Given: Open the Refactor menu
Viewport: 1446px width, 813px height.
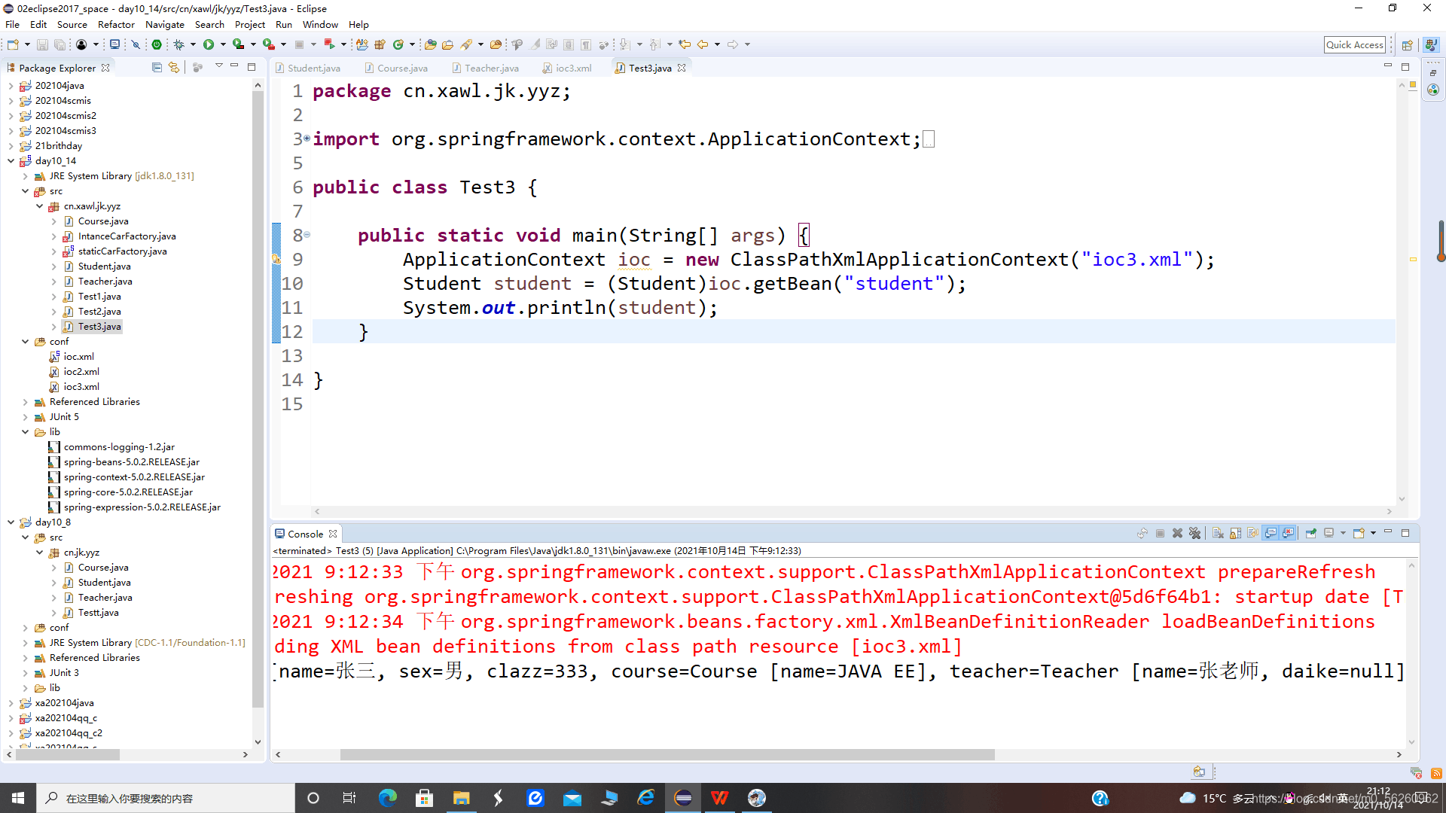Looking at the screenshot, I should (x=116, y=24).
